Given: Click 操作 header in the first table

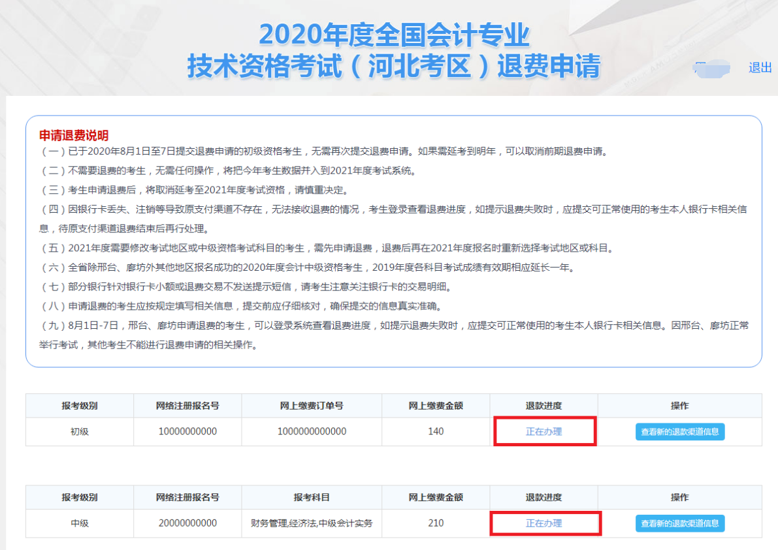Looking at the screenshot, I should (x=680, y=406).
